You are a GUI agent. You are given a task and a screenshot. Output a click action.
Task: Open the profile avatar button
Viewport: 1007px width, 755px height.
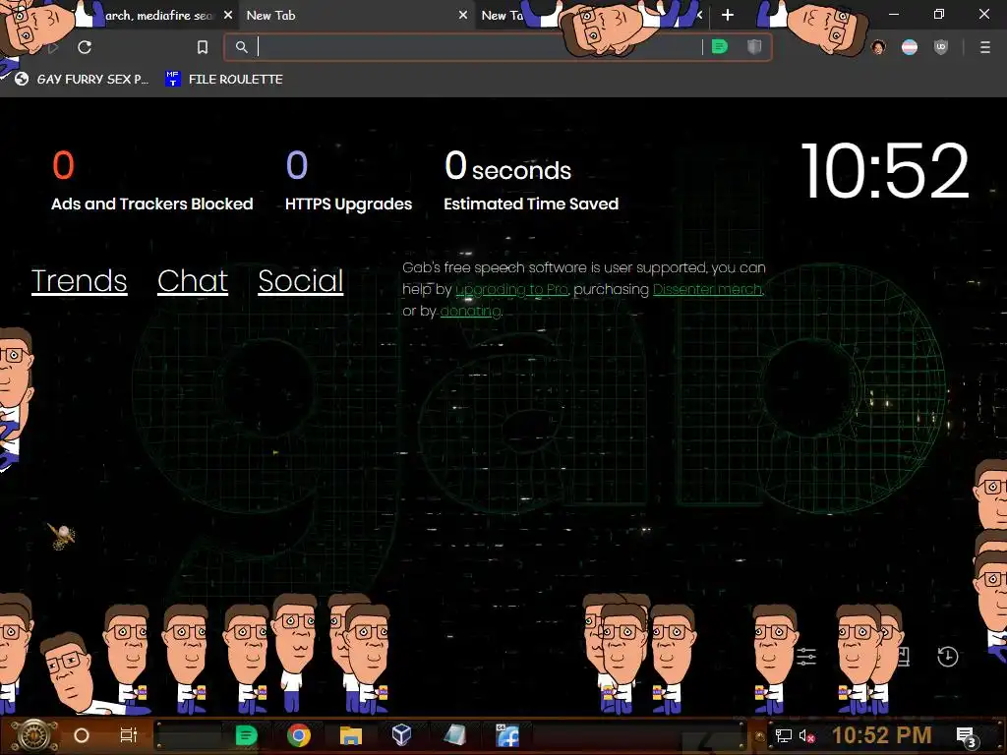pos(878,47)
